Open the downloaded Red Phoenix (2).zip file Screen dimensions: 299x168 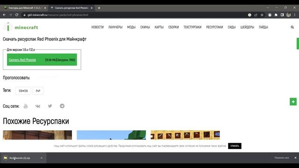pyautogui.click(x=20, y=158)
